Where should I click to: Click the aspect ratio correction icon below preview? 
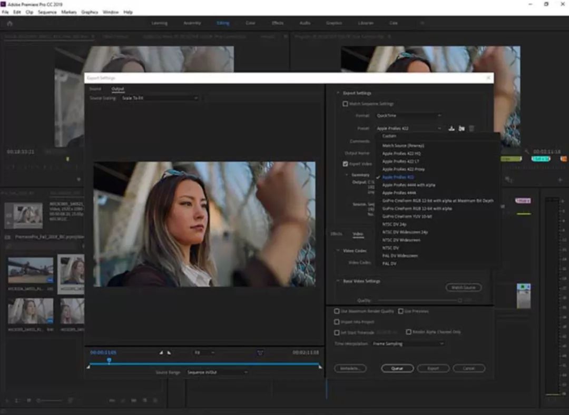coord(260,353)
